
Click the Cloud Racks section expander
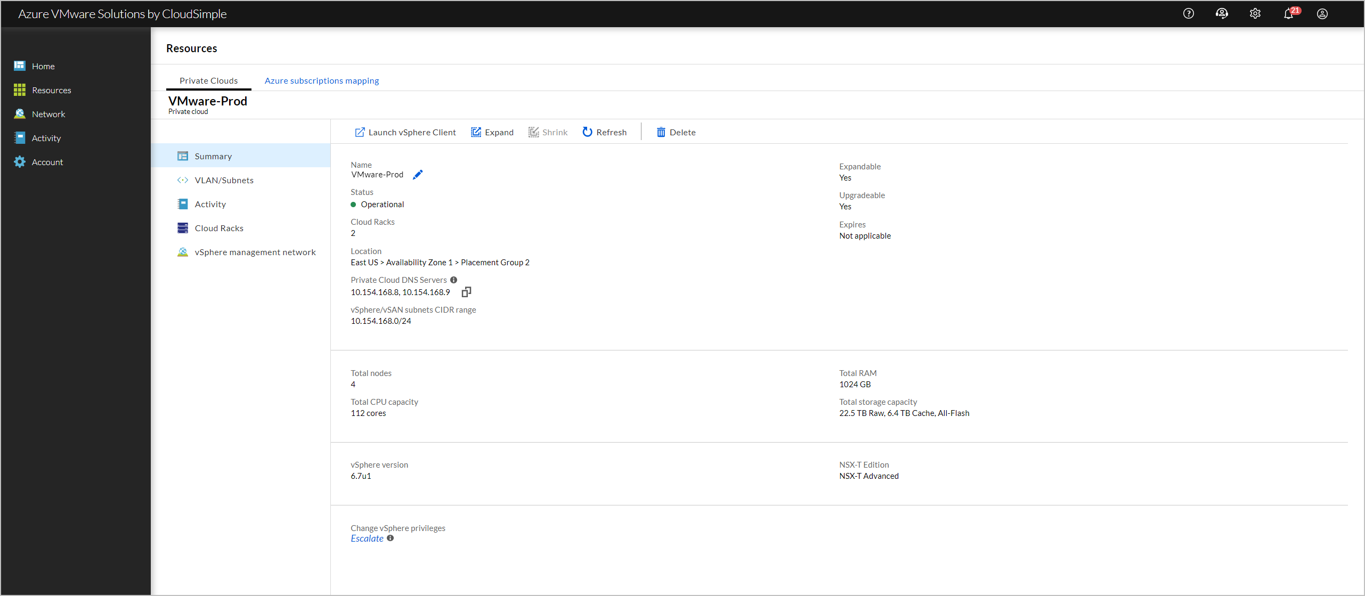click(x=217, y=228)
